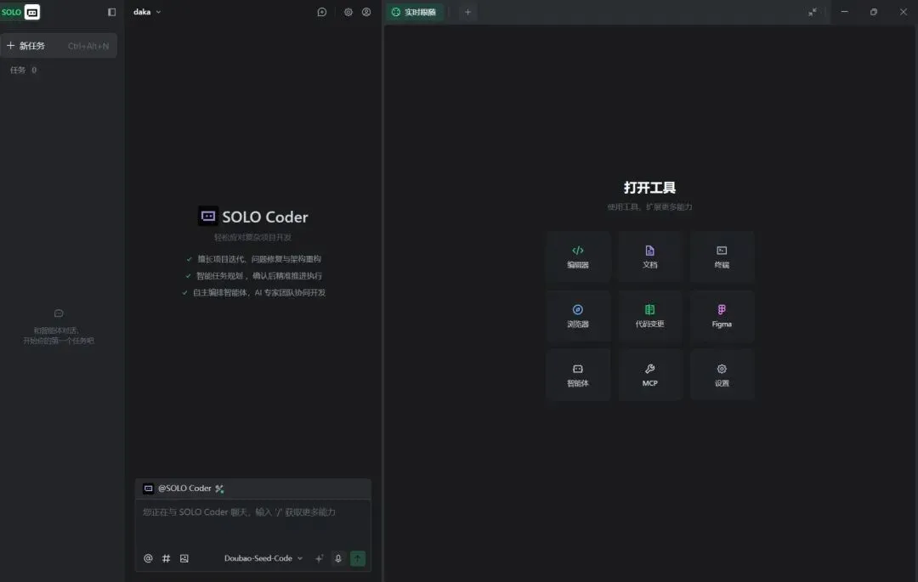
Task: Add a new tab with plus button
Action: tap(467, 12)
